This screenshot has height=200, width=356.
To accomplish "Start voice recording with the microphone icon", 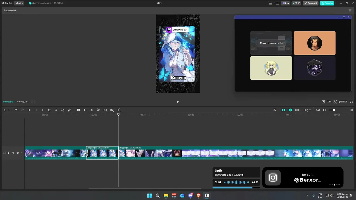I will 275,110.
